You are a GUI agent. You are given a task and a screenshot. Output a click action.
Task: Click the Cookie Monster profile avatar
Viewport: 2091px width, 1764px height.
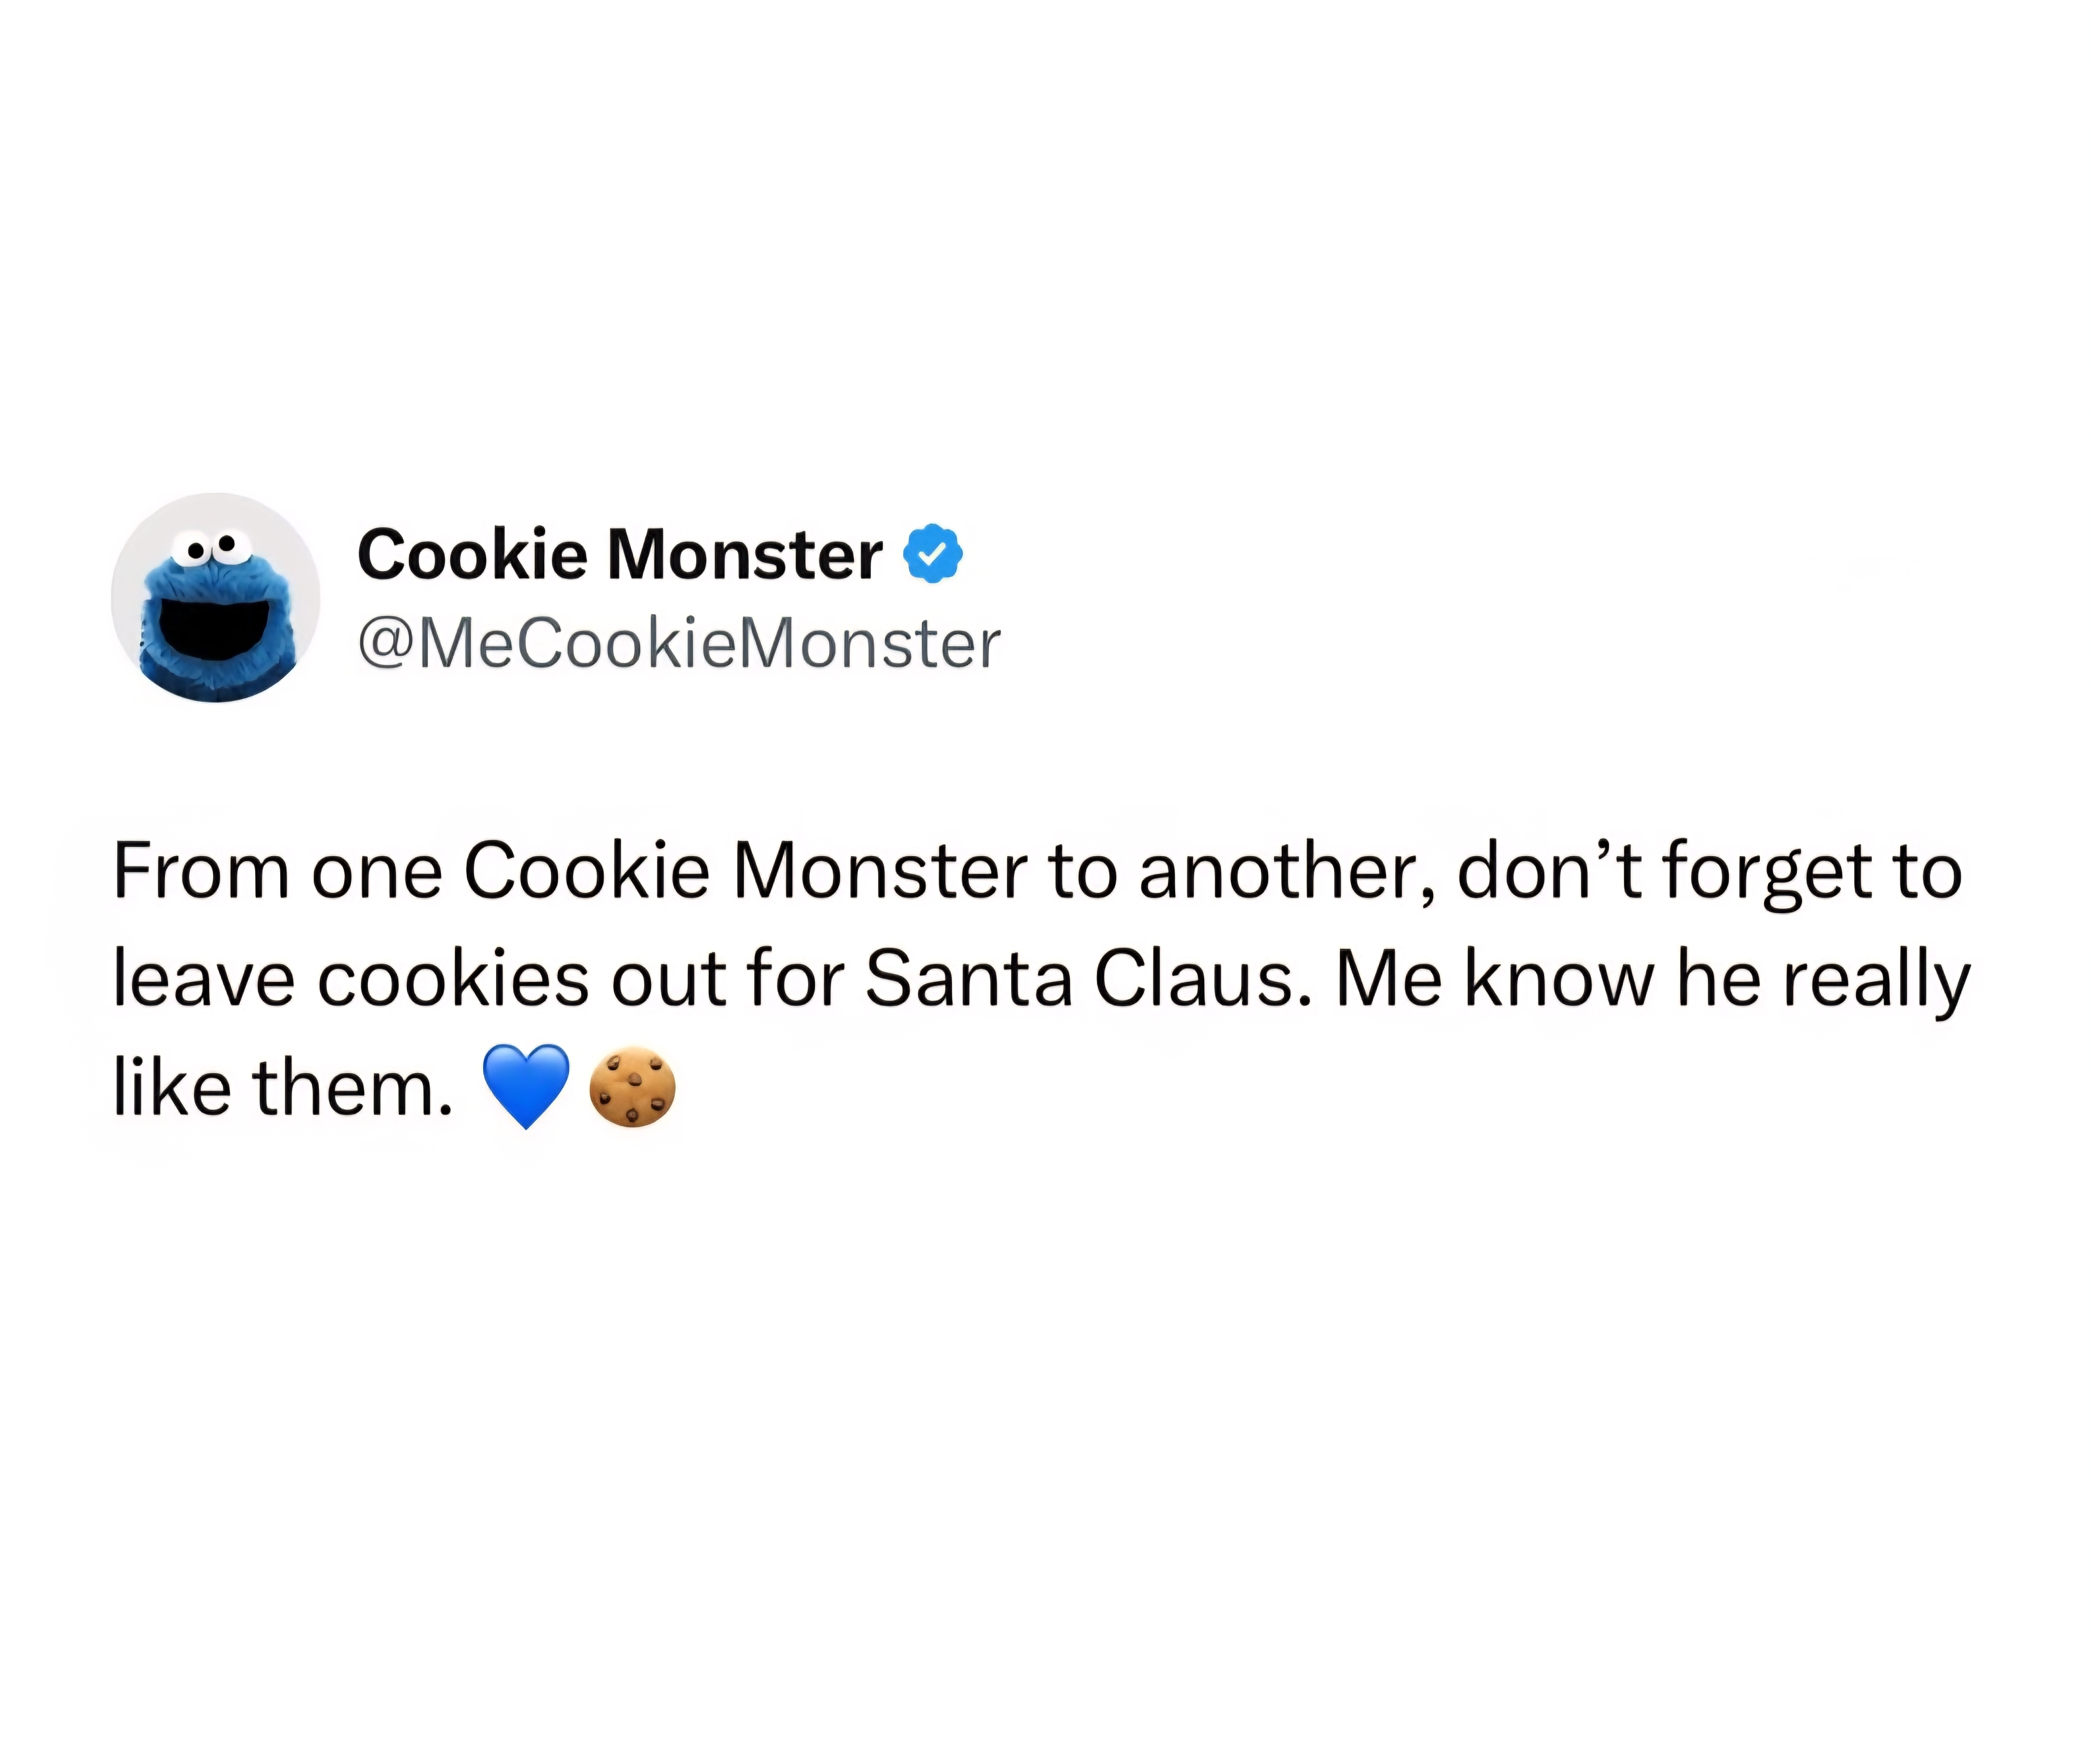pyautogui.click(x=215, y=597)
